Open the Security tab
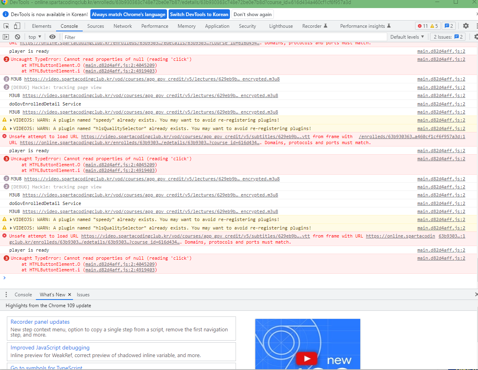This screenshot has height=370, width=478. point(247,26)
